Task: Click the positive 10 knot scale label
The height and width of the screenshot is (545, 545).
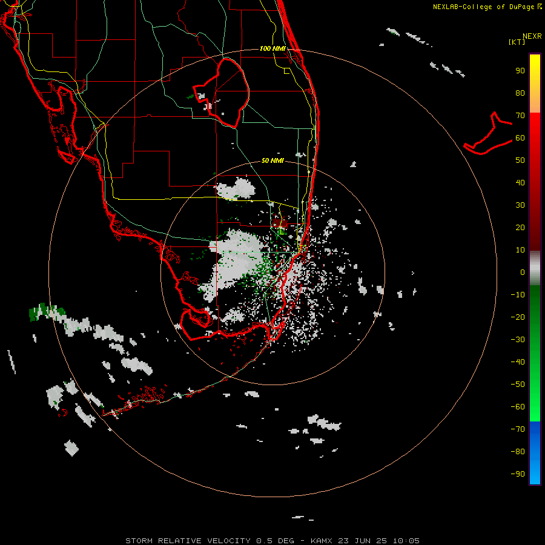Action: 520,250
